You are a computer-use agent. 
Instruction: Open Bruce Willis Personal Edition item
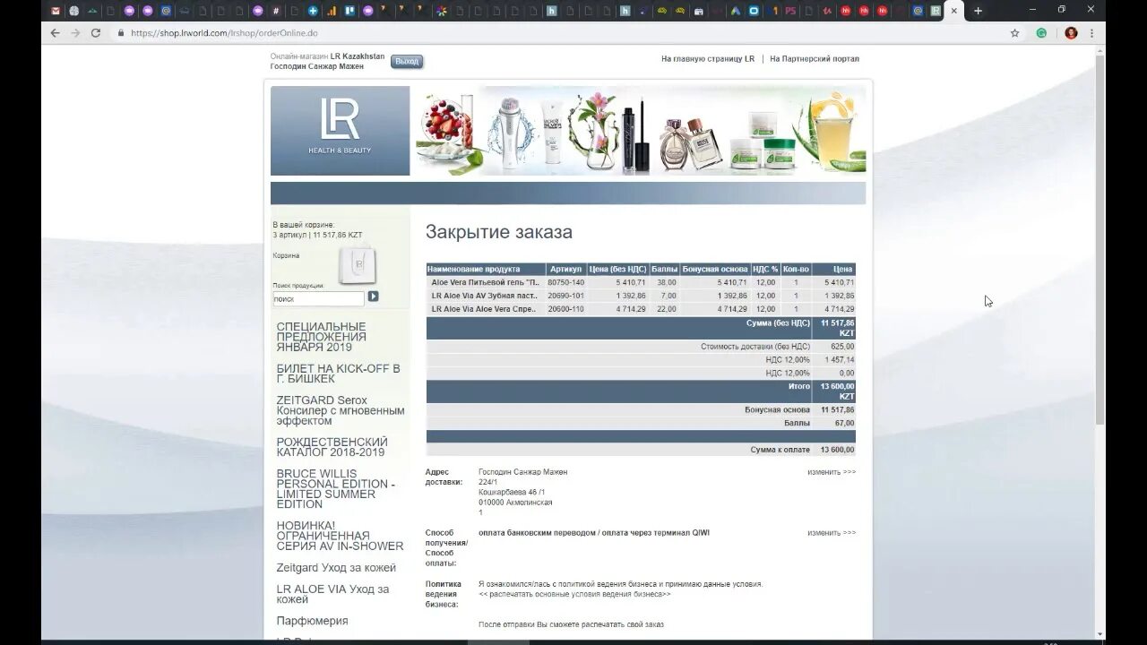(x=336, y=489)
